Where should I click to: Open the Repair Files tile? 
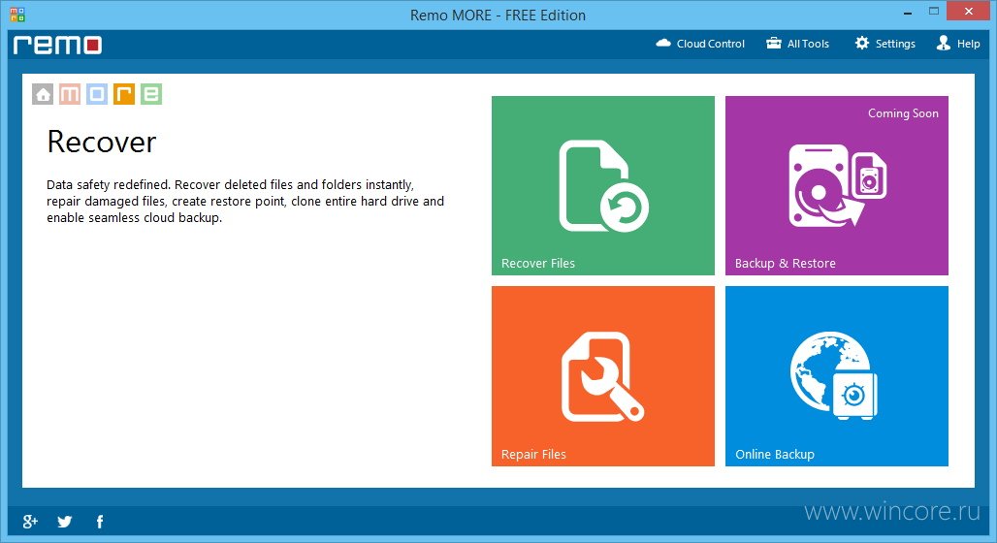click(603, 376)
